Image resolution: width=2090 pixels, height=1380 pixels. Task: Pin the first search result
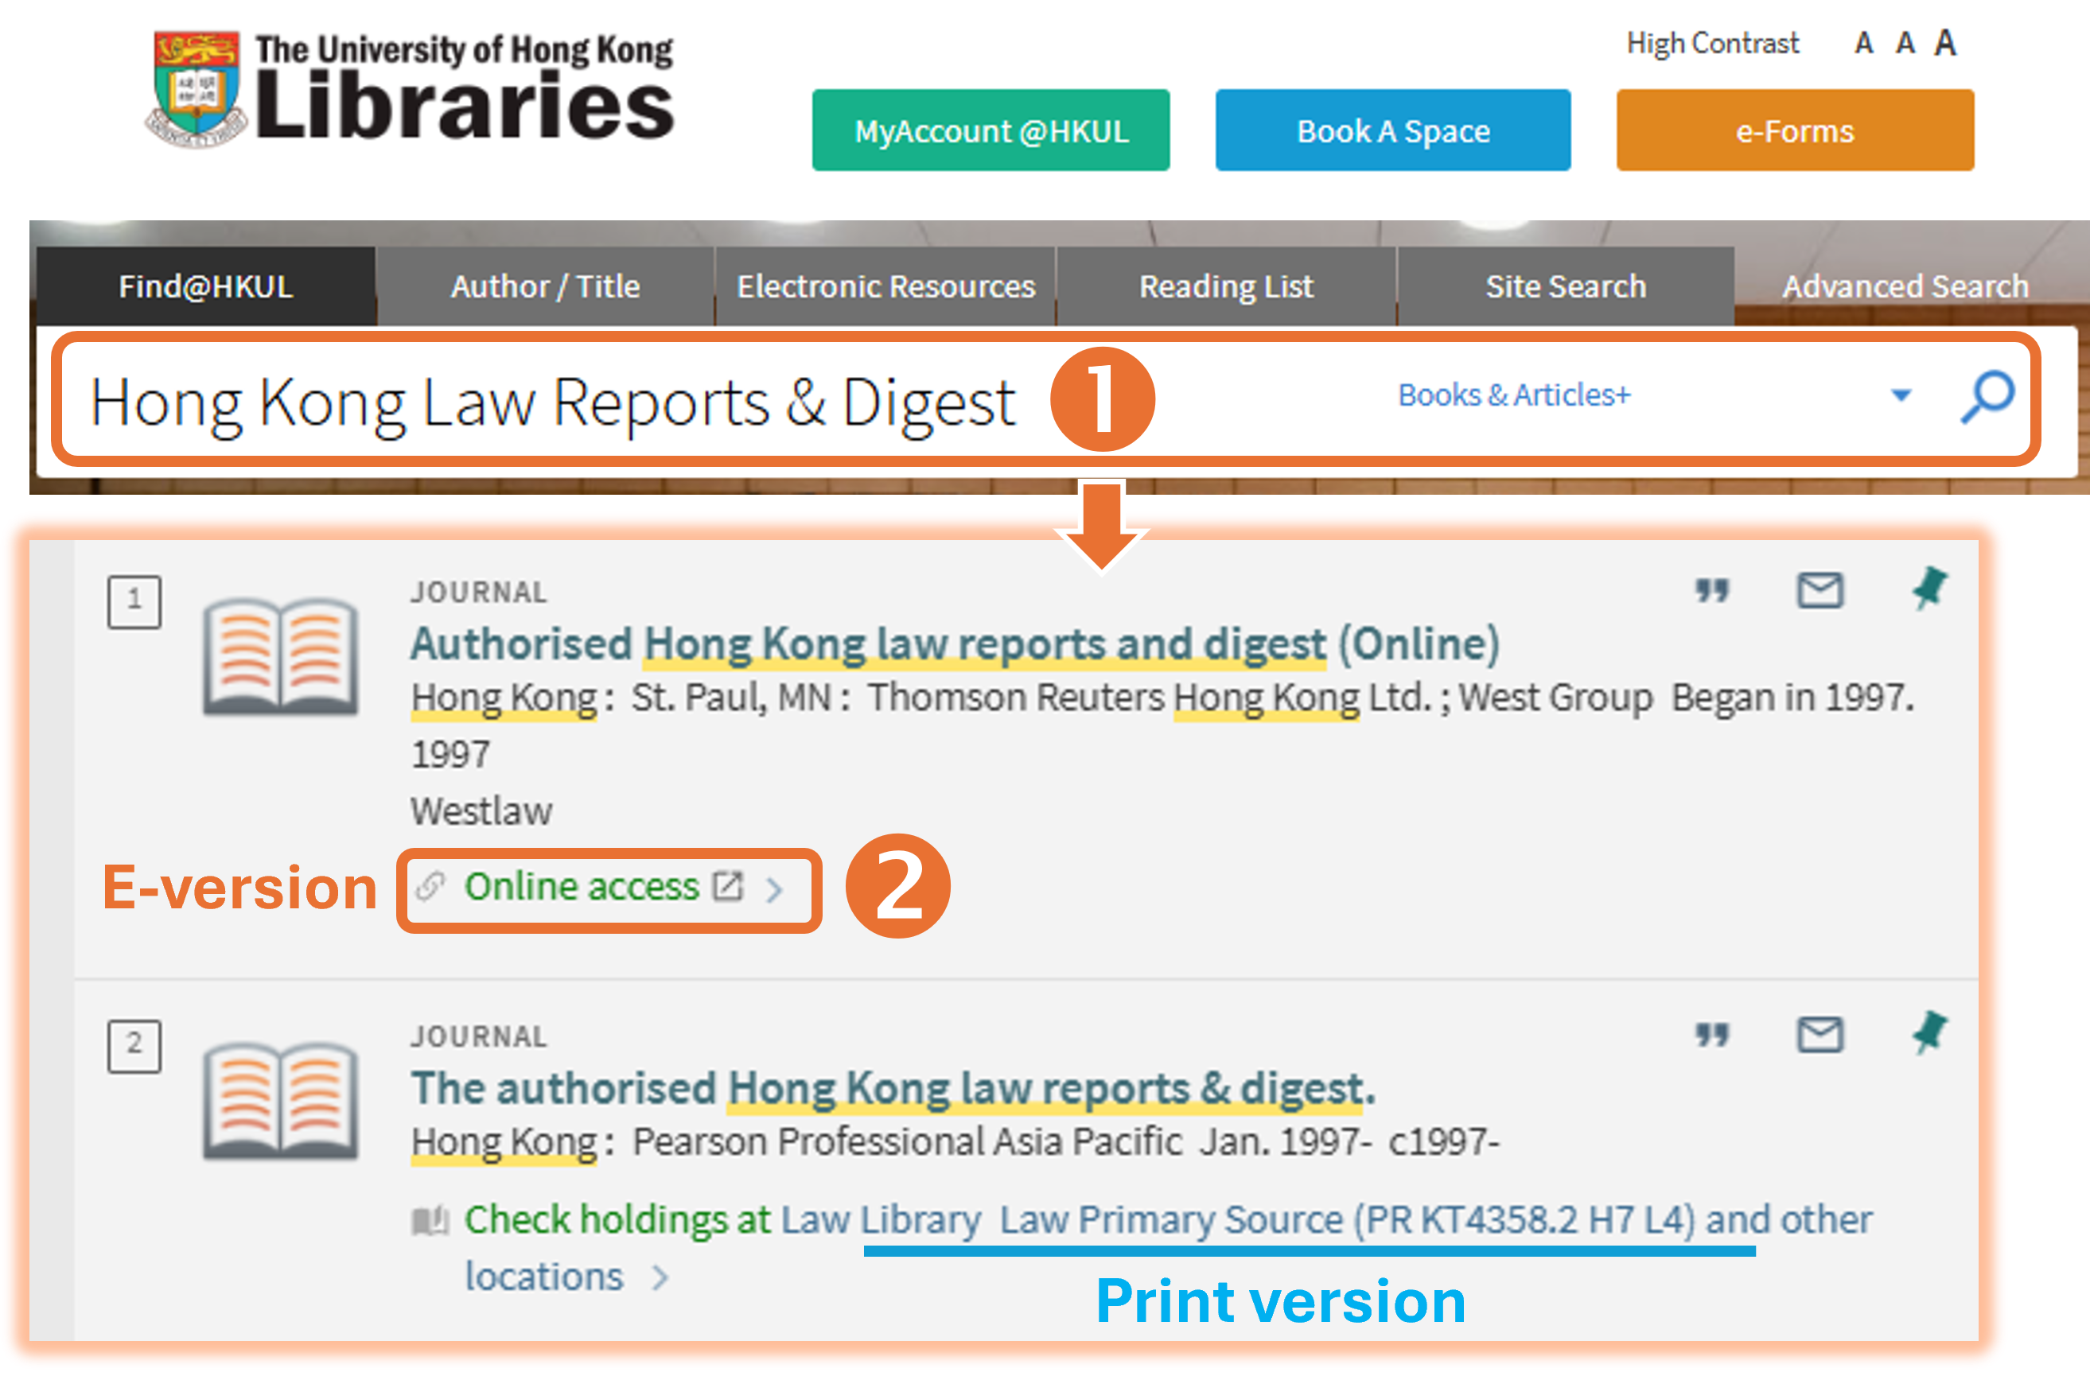(x=1928, y=589)
